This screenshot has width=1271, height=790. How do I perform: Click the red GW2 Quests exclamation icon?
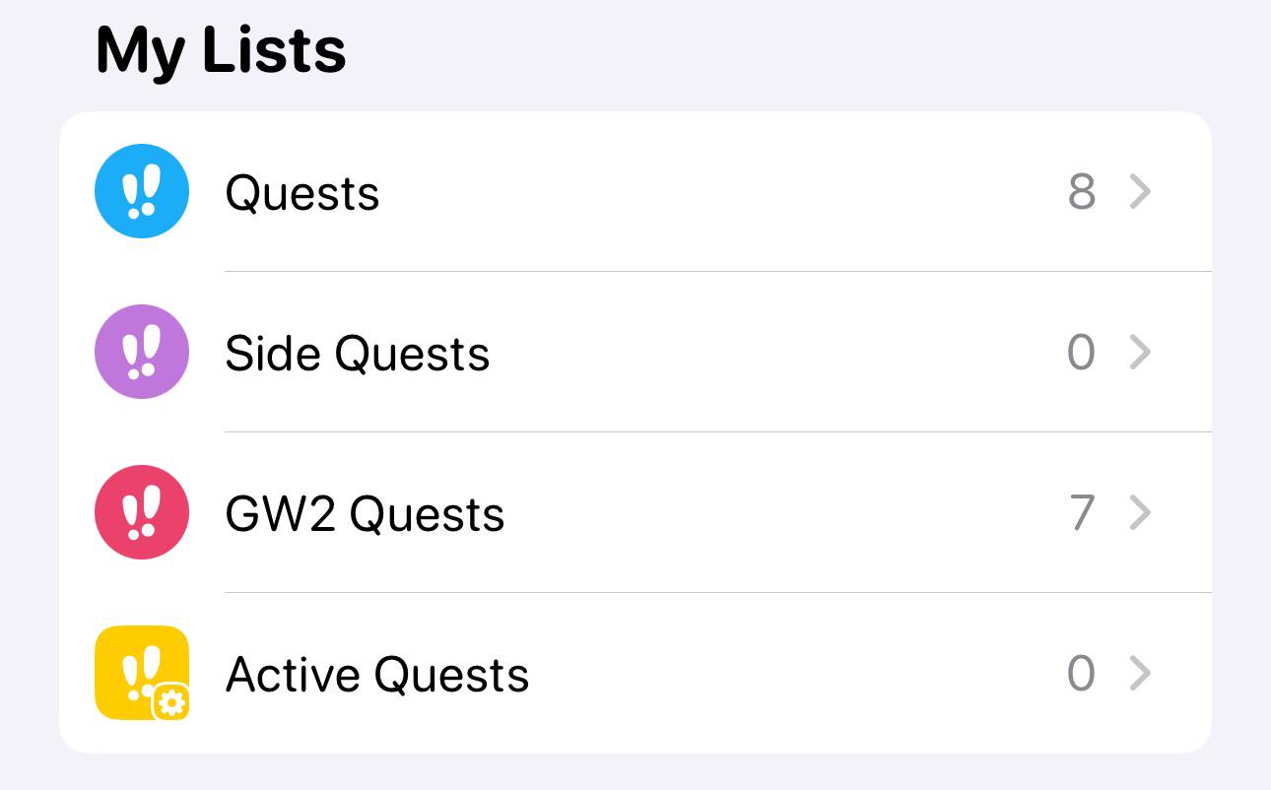142,512
